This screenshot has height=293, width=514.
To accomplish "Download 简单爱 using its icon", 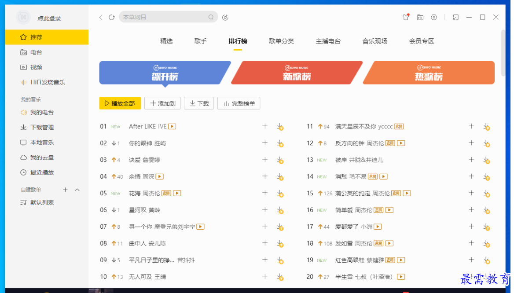I will pos(487,210).
